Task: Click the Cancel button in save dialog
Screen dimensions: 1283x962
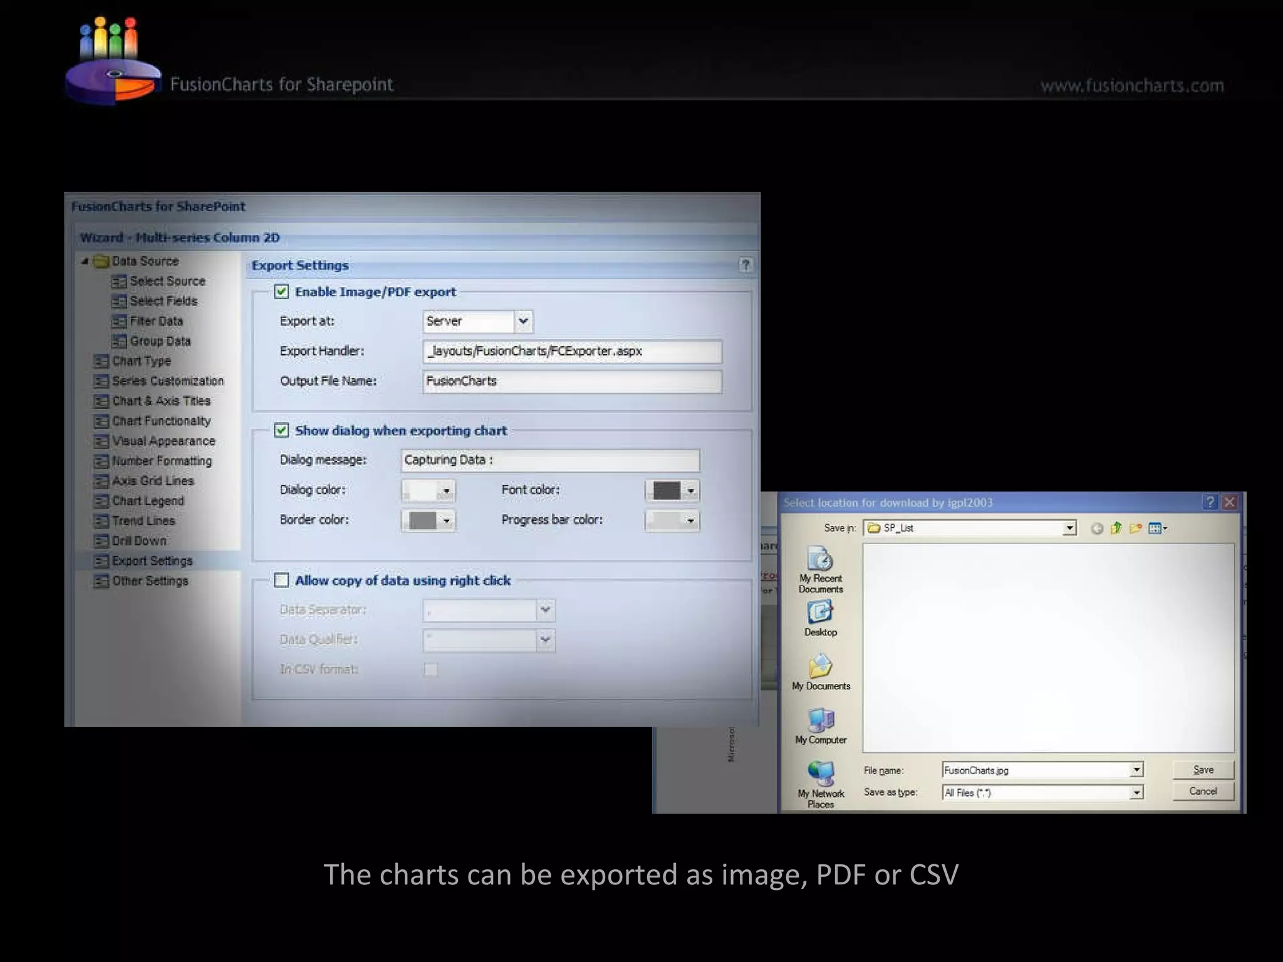Action: [x=1203, y=791]
